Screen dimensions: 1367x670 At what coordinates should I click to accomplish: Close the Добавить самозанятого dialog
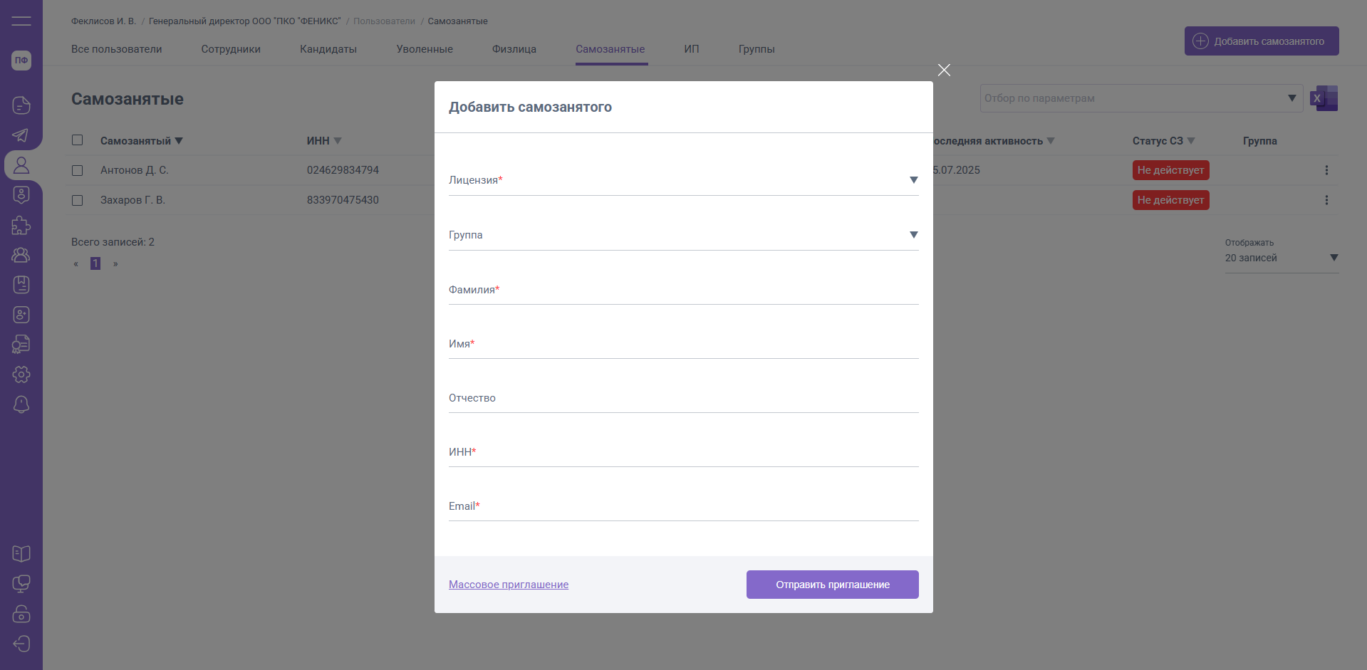(944, 70)
